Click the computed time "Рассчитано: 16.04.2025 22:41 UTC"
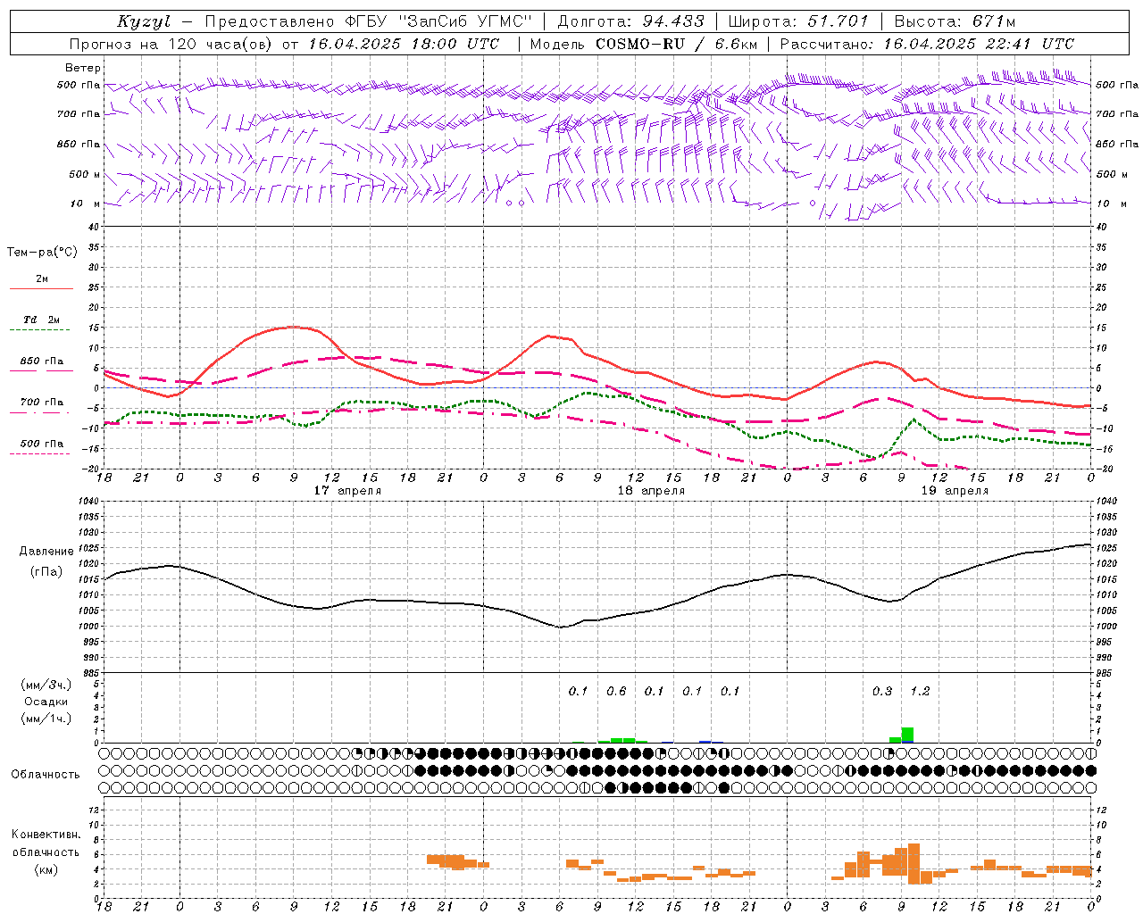 pos(928,44)
